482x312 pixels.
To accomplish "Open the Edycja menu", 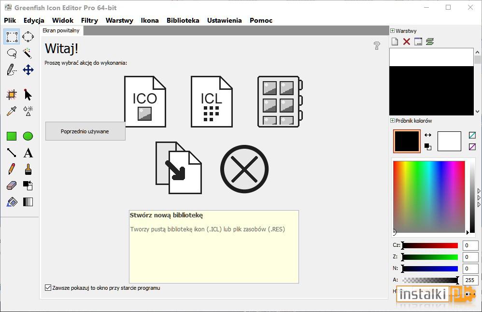I will coord(34,20).
